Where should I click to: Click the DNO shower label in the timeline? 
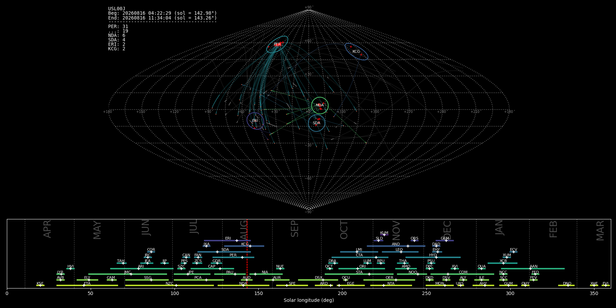(x=567, y=284)
